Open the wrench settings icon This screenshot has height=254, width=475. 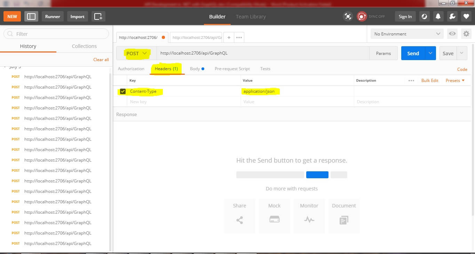tap(452, 16)
